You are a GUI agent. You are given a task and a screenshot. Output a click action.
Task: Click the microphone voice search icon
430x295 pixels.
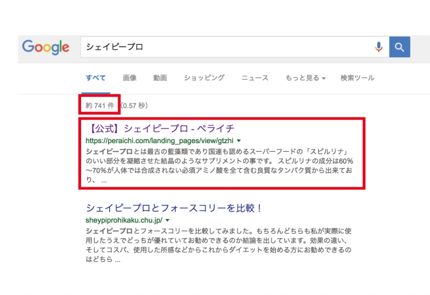[x=379, y=47]
